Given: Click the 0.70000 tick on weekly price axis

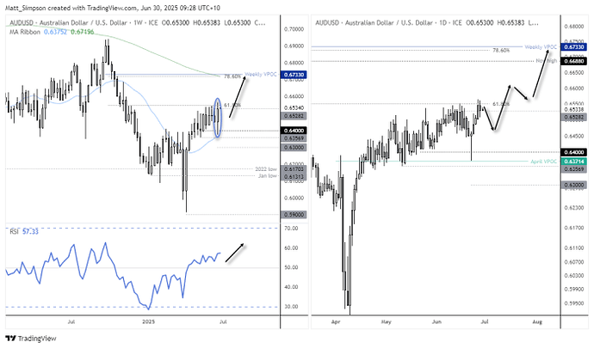Looking at the screenshot, I should [x=294, y=29].
